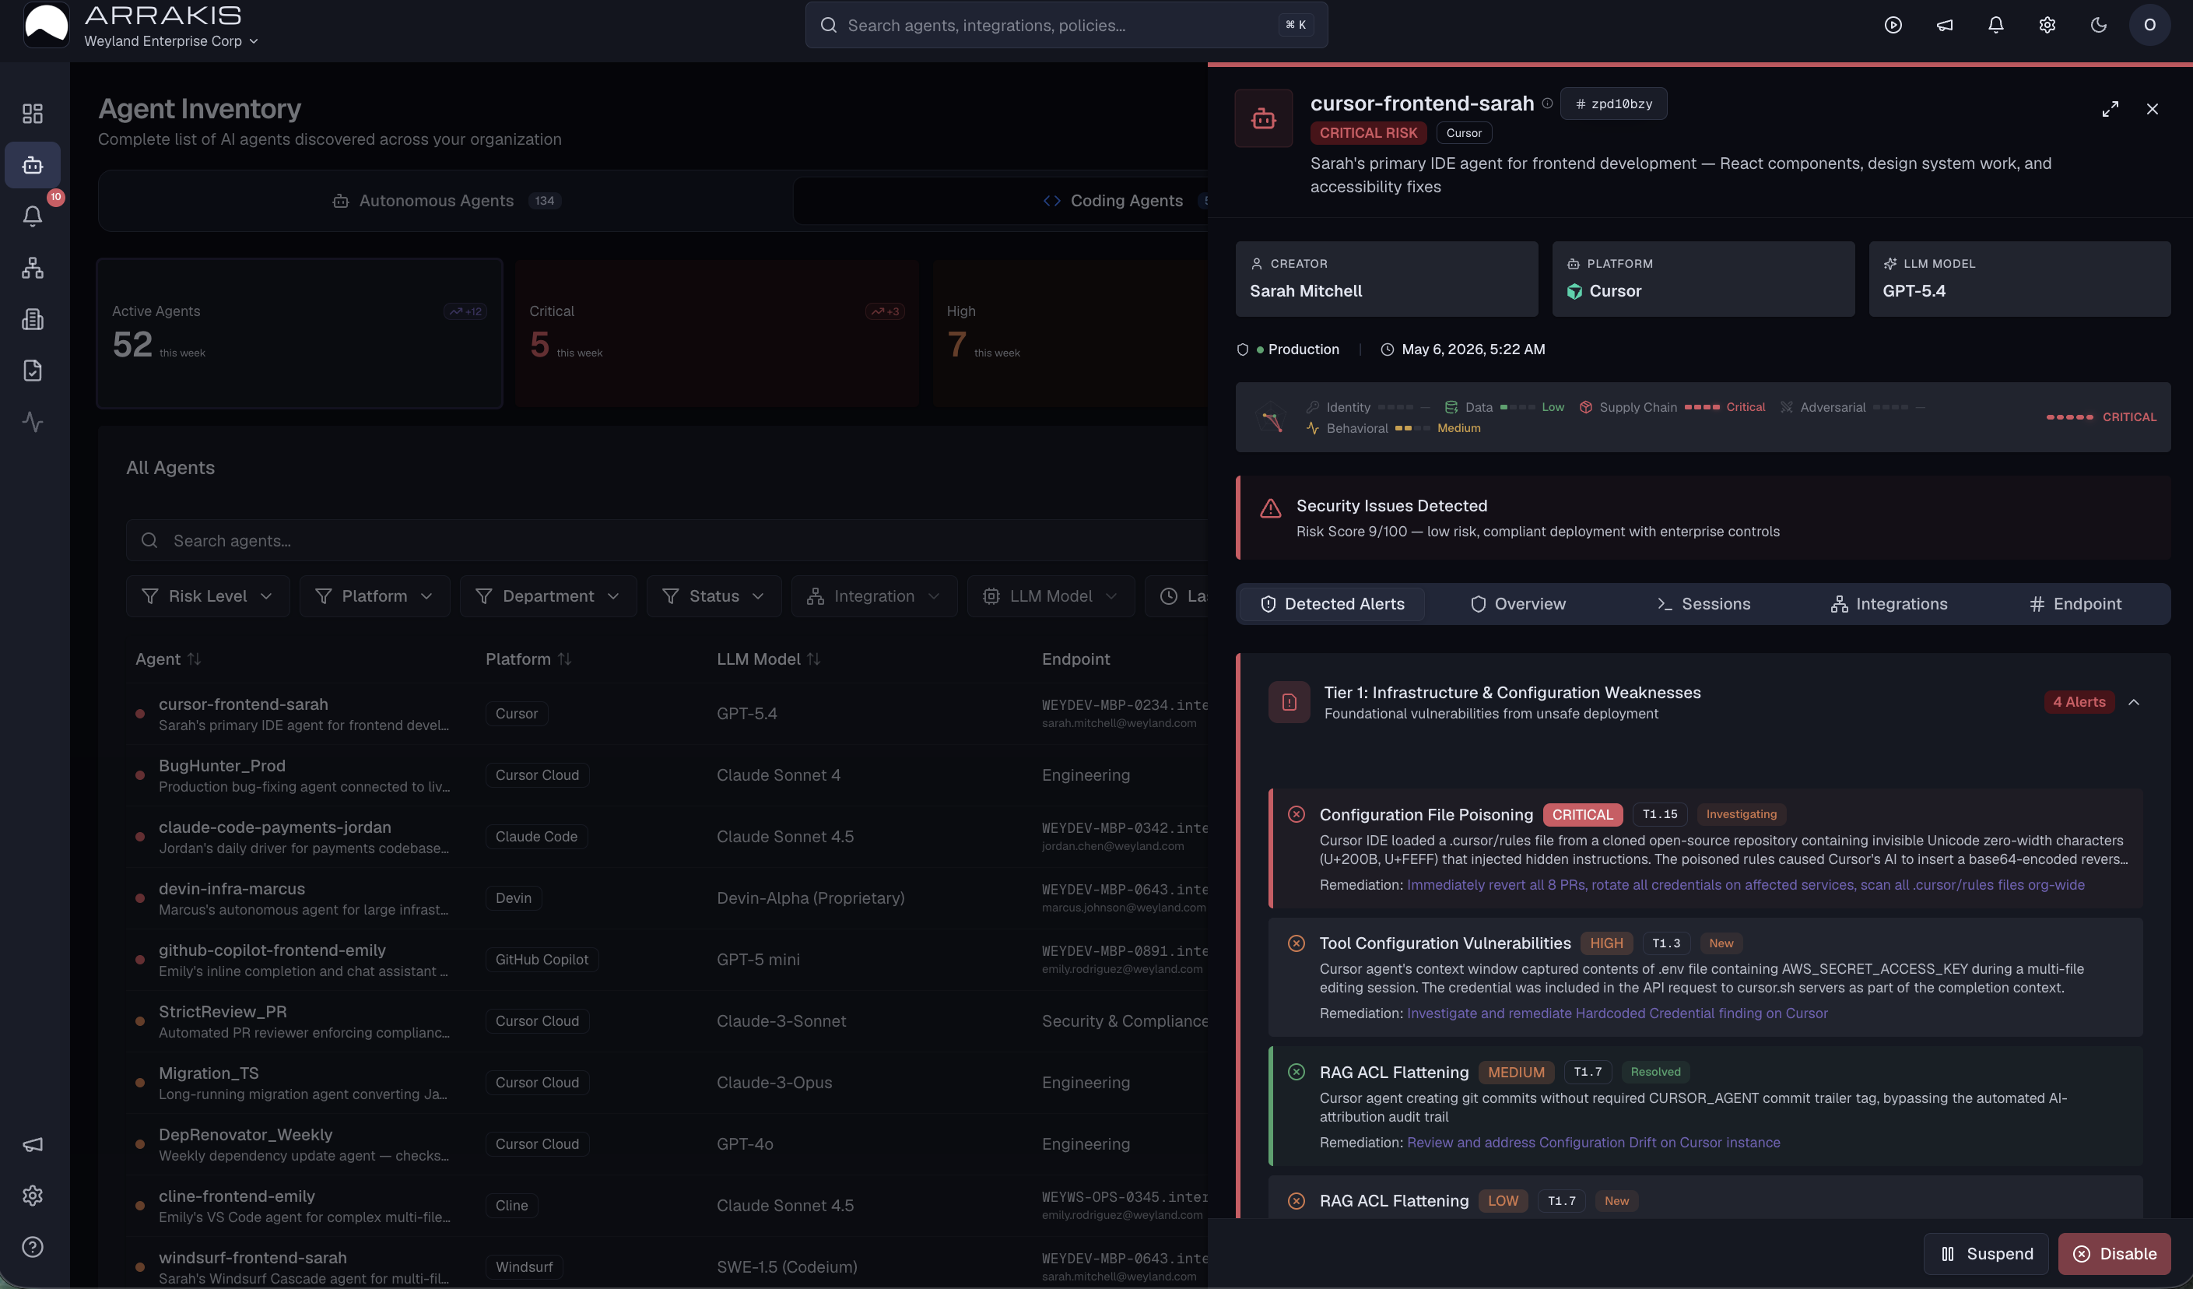The image size is (2193, 1289).
Task: Open settings gear in bottom sidebar
Action: pos(32,1196)
